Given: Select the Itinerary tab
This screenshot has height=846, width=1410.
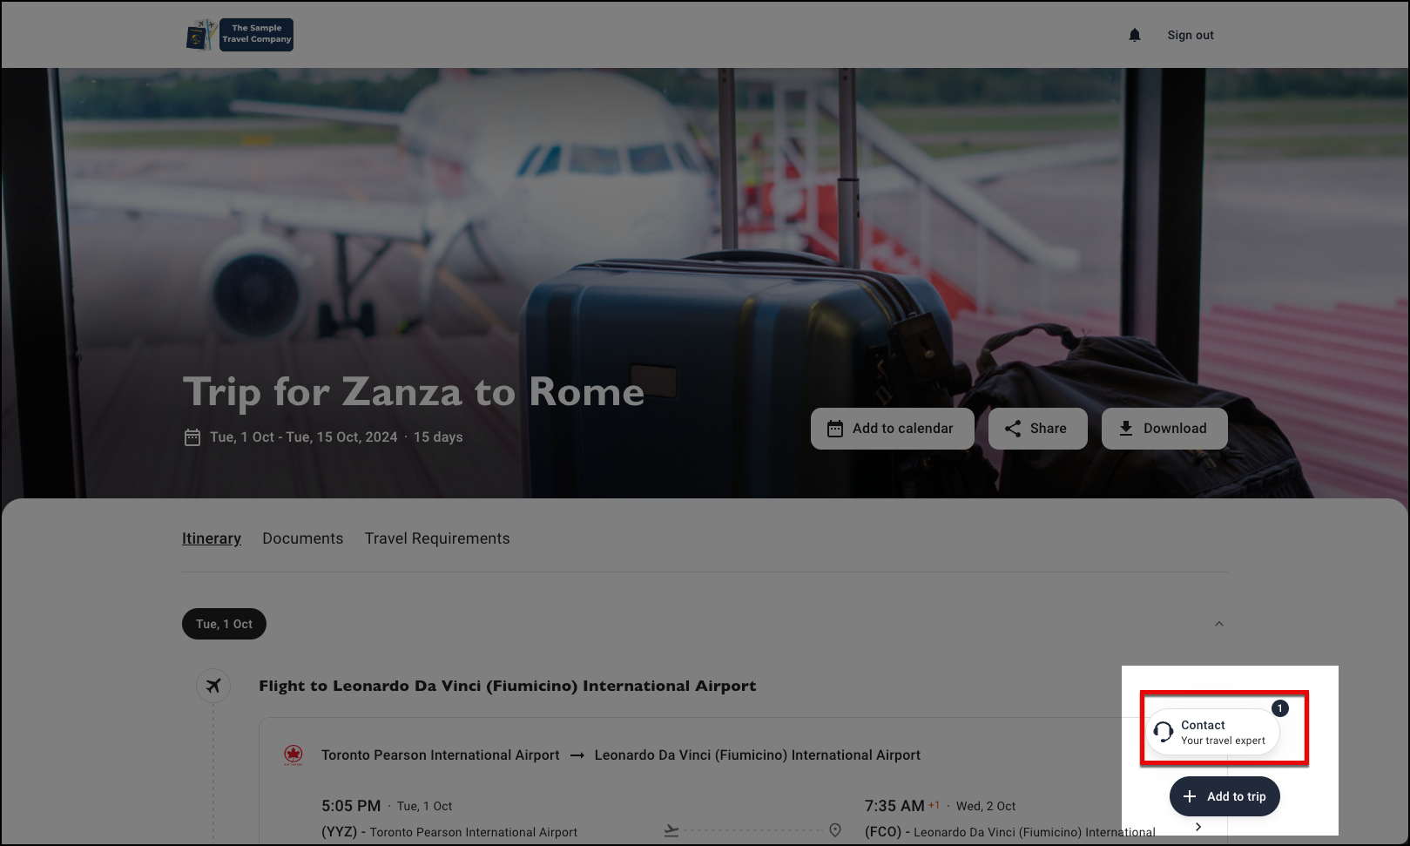Looking at the screenshot, I should click(212, 538).
